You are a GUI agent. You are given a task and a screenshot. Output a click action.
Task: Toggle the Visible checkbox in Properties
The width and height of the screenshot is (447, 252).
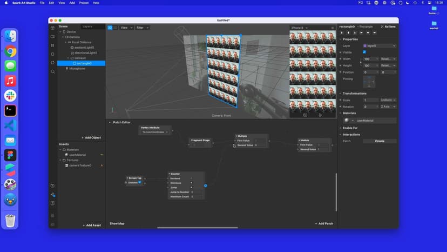click(x=364, y=52)
